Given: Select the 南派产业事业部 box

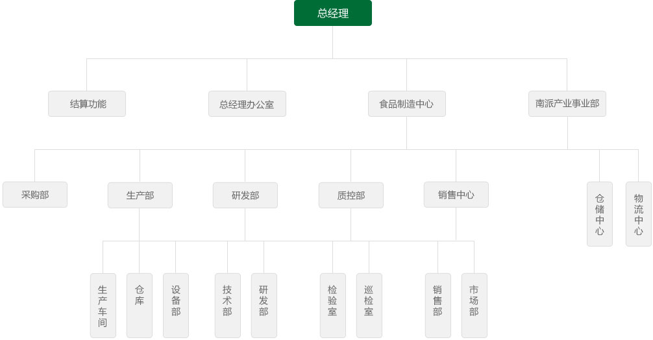Looking at the screenshot, I should [x=567, y=104].
